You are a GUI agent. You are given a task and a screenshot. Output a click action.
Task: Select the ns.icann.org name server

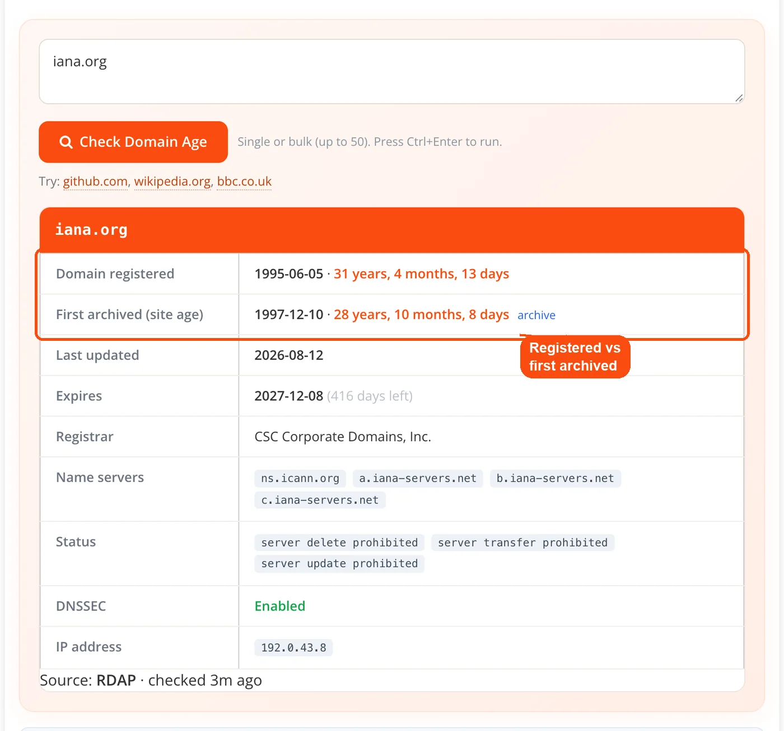300,479
